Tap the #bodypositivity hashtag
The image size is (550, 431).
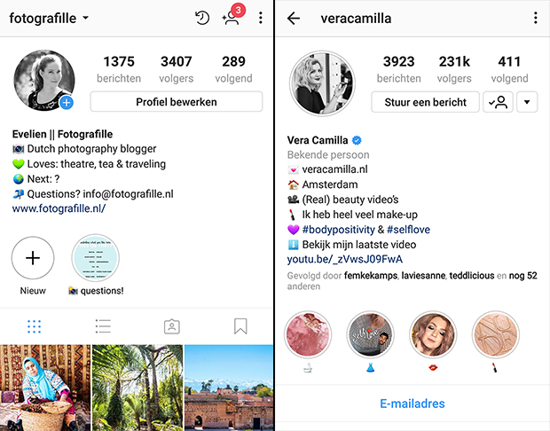tap(339, 230)
